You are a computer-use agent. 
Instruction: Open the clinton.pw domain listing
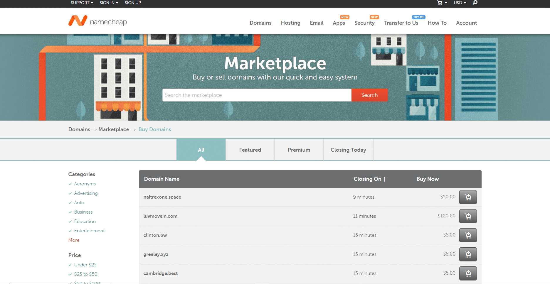click(155, 235)
